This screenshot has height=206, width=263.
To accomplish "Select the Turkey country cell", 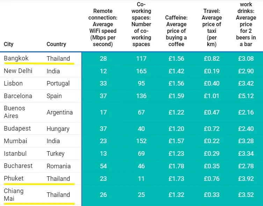I will click(x=56, y=154).
